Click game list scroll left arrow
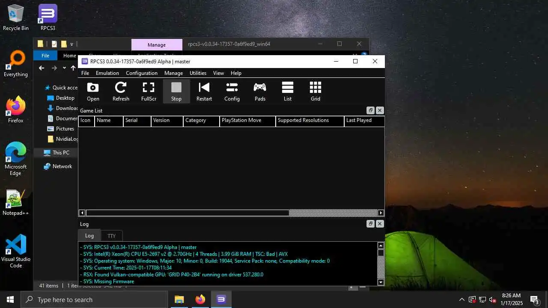Image resolution: width=548 pixels, height=308 pixels. (82, 213)
